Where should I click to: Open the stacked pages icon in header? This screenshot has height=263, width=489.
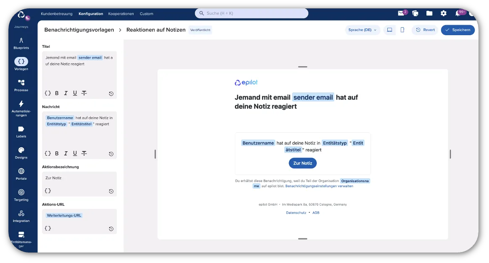(415, 13)
